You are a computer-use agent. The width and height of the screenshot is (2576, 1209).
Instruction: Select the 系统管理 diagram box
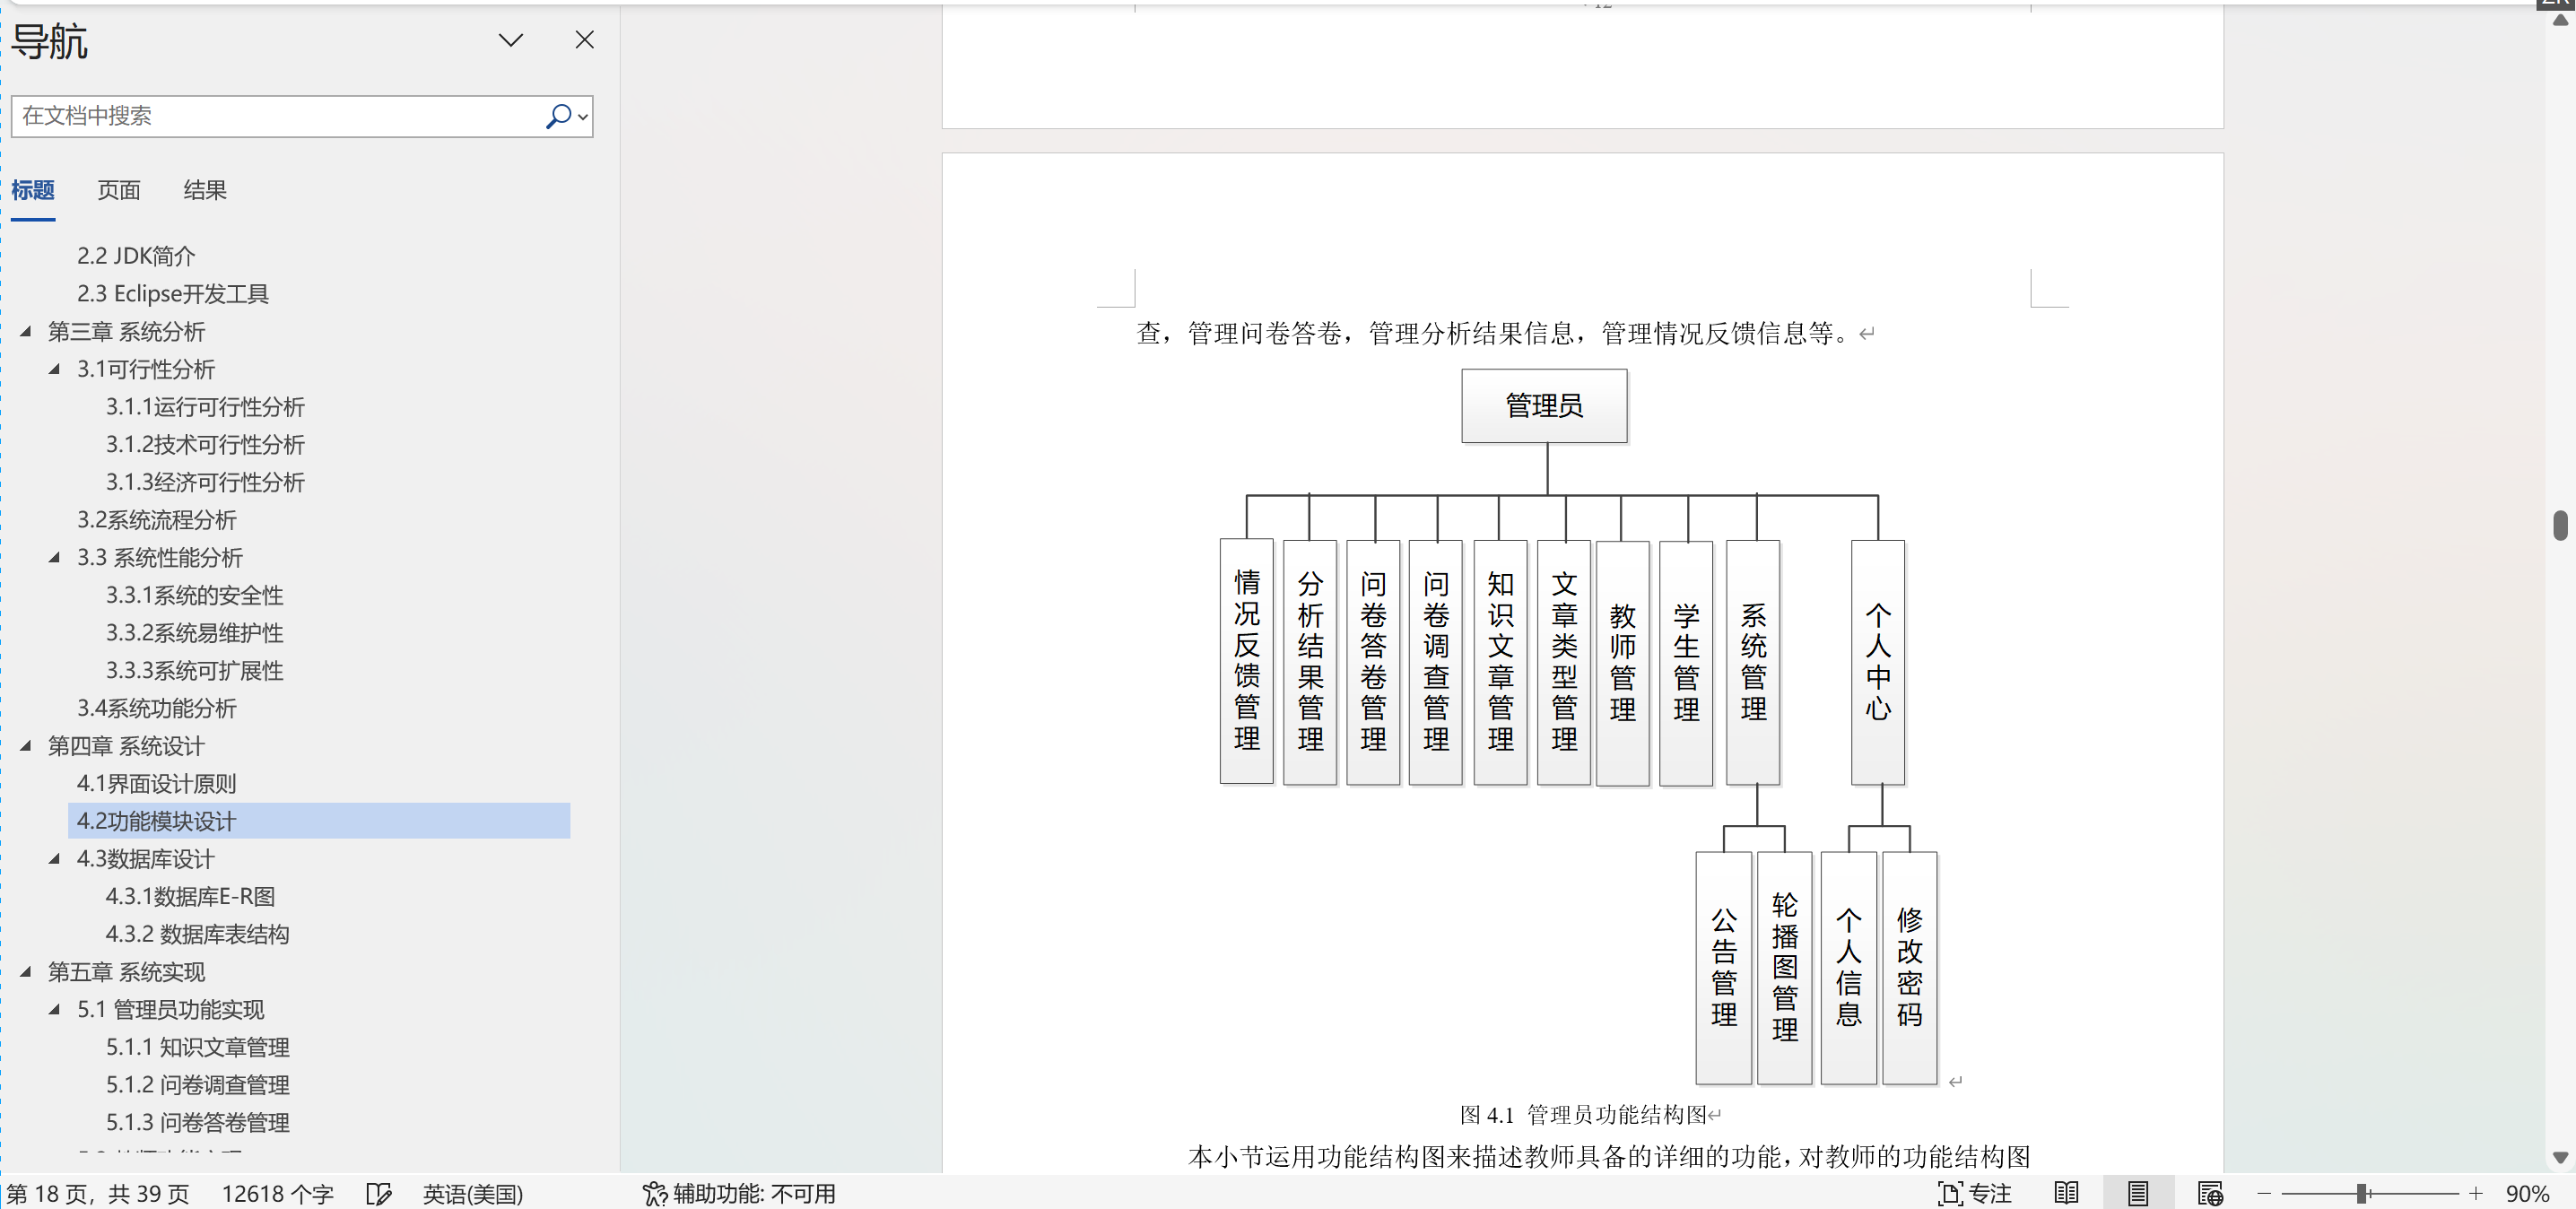1753,662
